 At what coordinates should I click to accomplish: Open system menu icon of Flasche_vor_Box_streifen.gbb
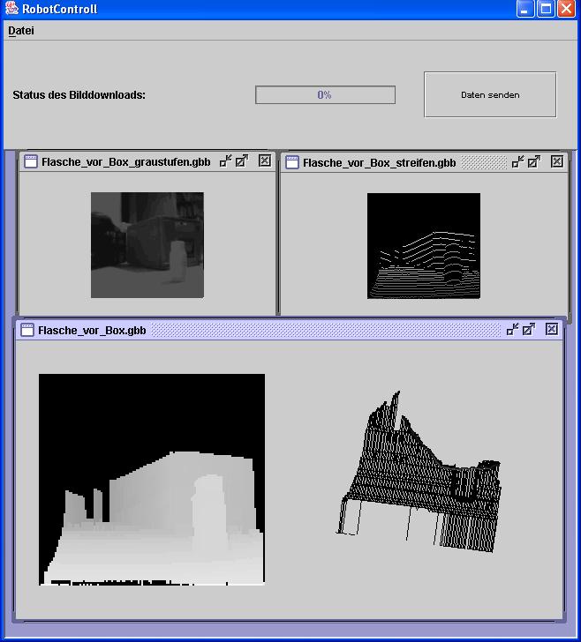tap(290, 161)
